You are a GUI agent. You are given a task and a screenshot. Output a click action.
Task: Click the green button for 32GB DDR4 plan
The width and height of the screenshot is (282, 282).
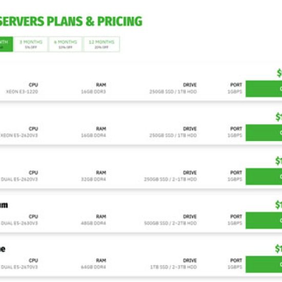(x=264, y=176)
